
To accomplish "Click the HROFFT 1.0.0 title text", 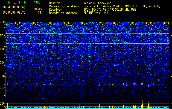I will [21, 2].
